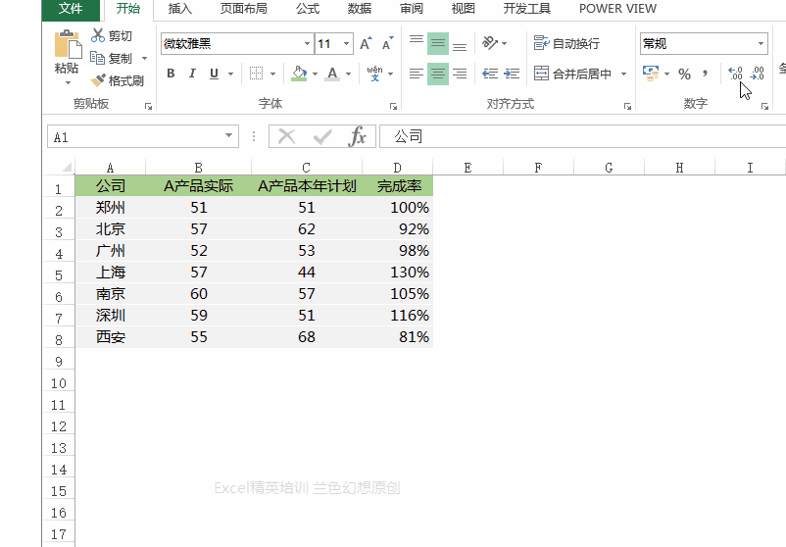This screenshot has width=786, height=547.
Task: Activate the Format Painter brush
Action: click(98, 80)
